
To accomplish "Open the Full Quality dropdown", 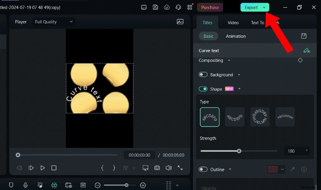I will (x=53, y=22).
